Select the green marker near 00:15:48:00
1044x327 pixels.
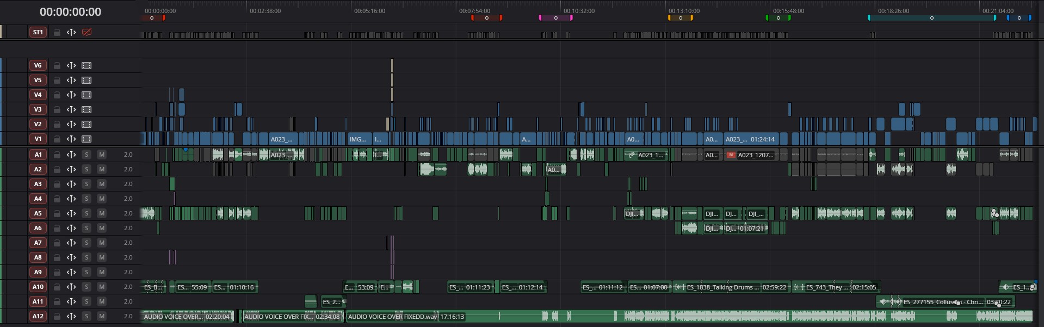point(778,18)
